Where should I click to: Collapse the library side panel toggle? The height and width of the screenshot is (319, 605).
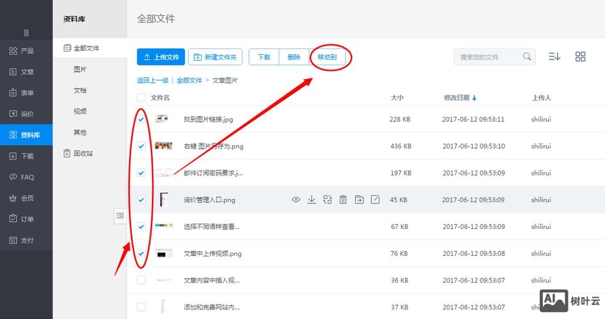pyautogui.click(x=120, y=216)
